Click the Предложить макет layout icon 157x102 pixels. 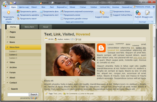tap(18, 18)
